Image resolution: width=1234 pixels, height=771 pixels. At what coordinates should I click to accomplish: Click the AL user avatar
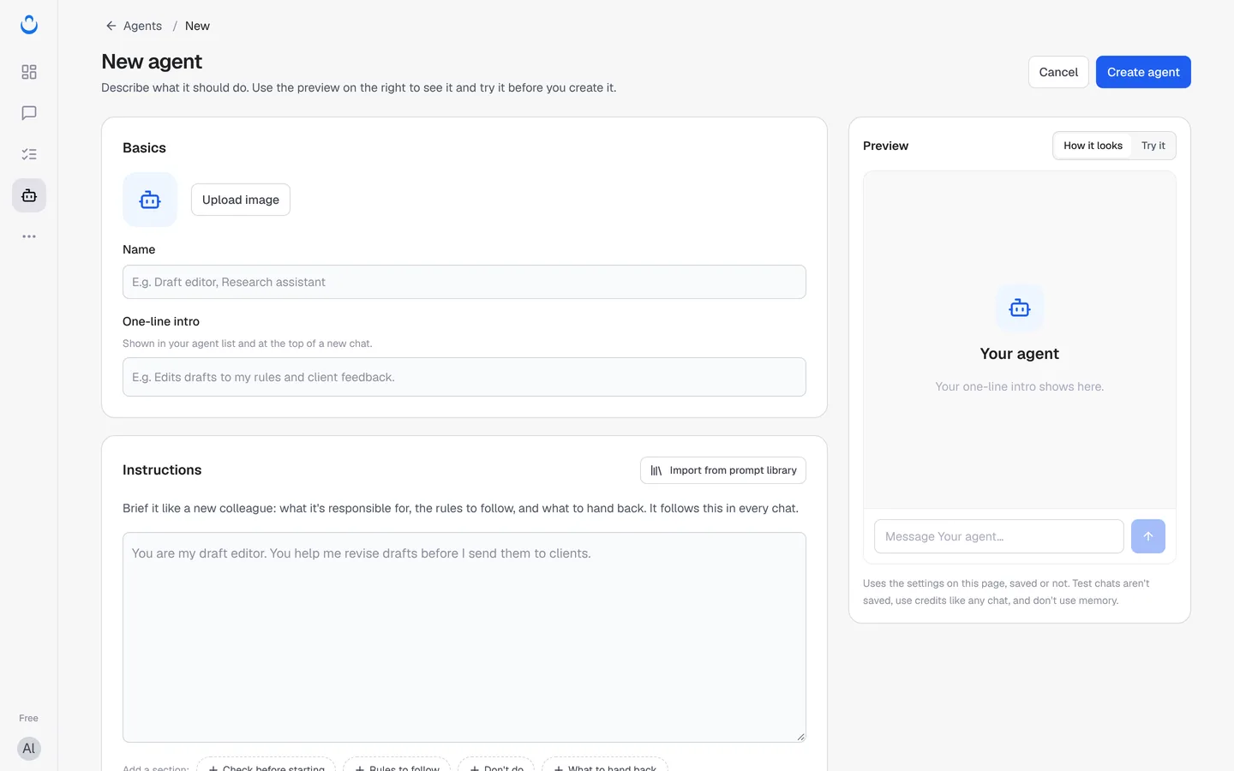click(x=29, y=749)
